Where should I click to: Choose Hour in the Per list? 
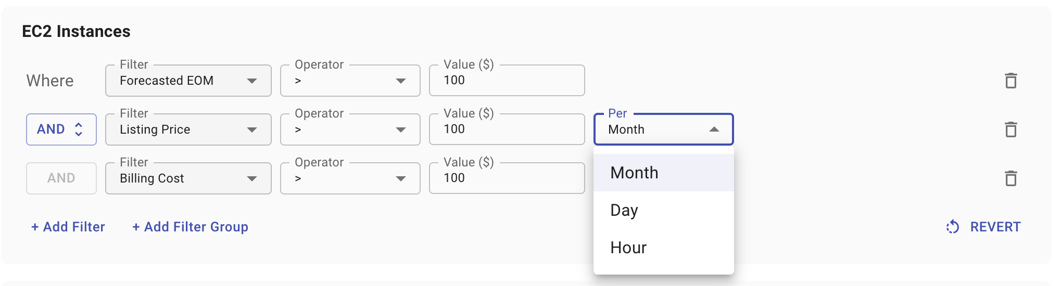(628, 248)
